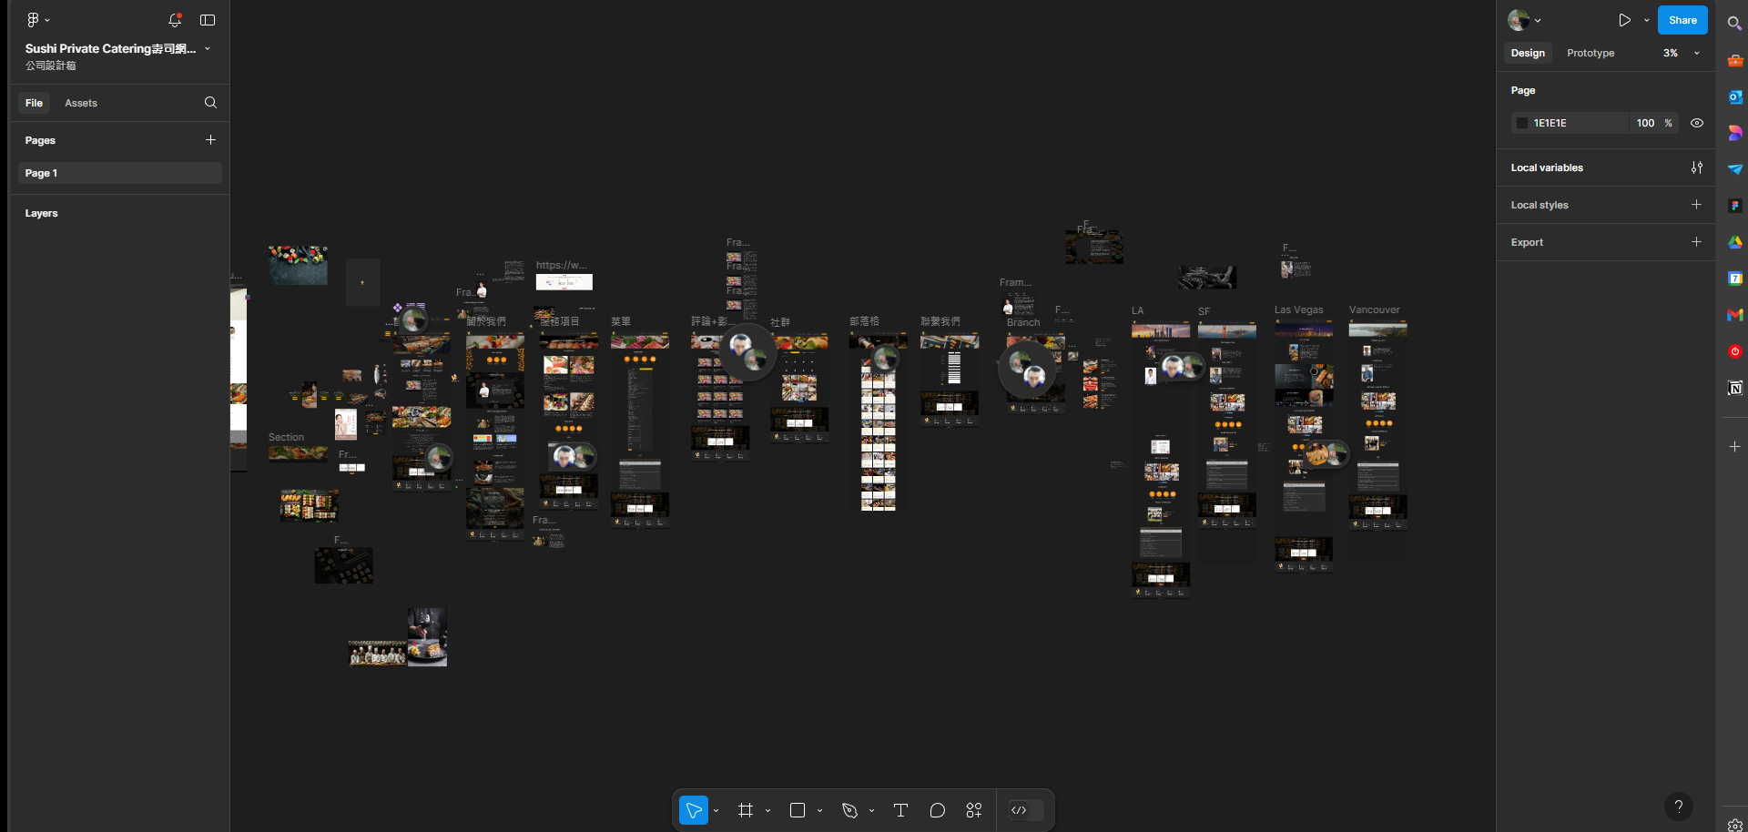Open the Actions components tool

point(973,810)
